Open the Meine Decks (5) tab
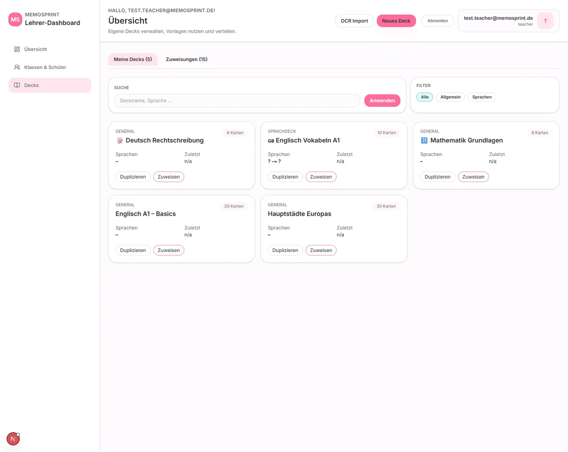Image resolution: width=568 pixels, height=452 pixels. (133, 59)
